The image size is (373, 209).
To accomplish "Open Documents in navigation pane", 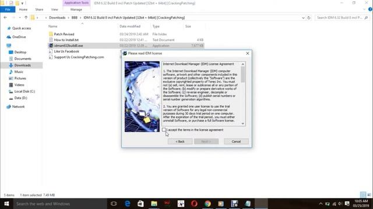I will click(23, 59).
